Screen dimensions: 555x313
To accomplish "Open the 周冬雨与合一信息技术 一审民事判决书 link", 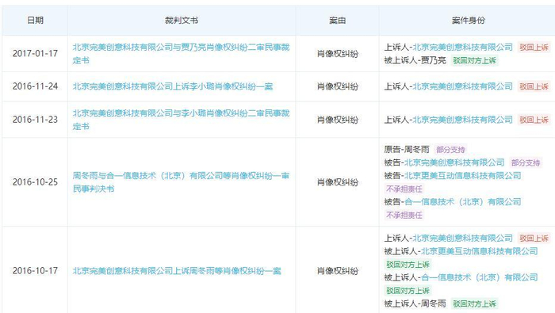I will [181, 182].
